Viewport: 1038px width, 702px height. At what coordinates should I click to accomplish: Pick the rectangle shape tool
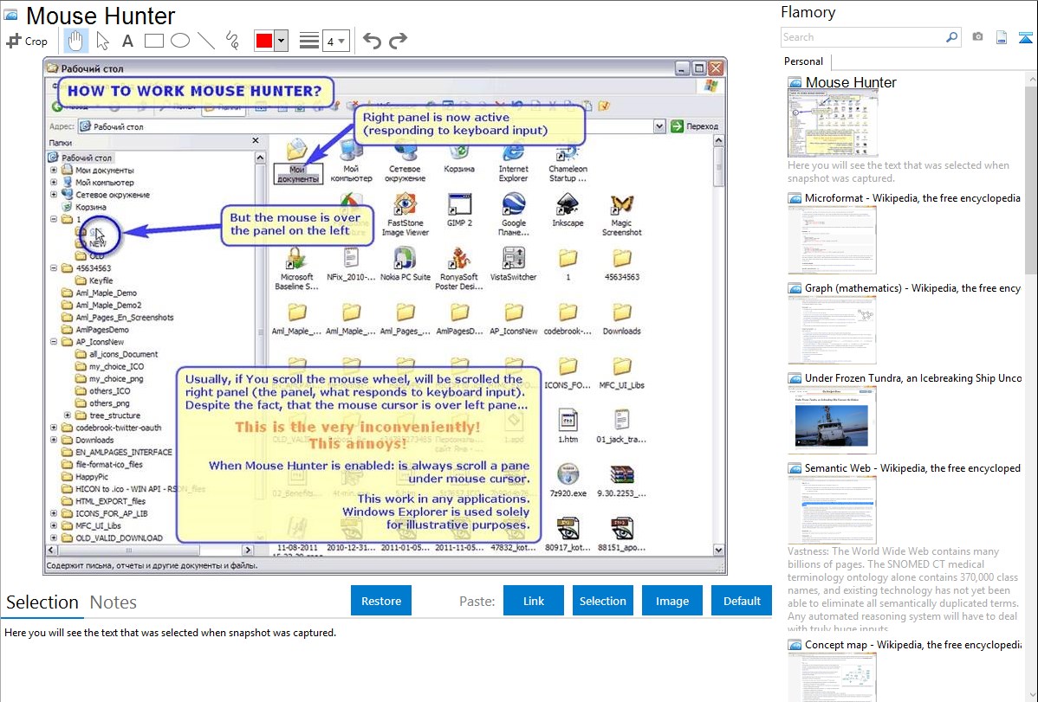point(154,41)
